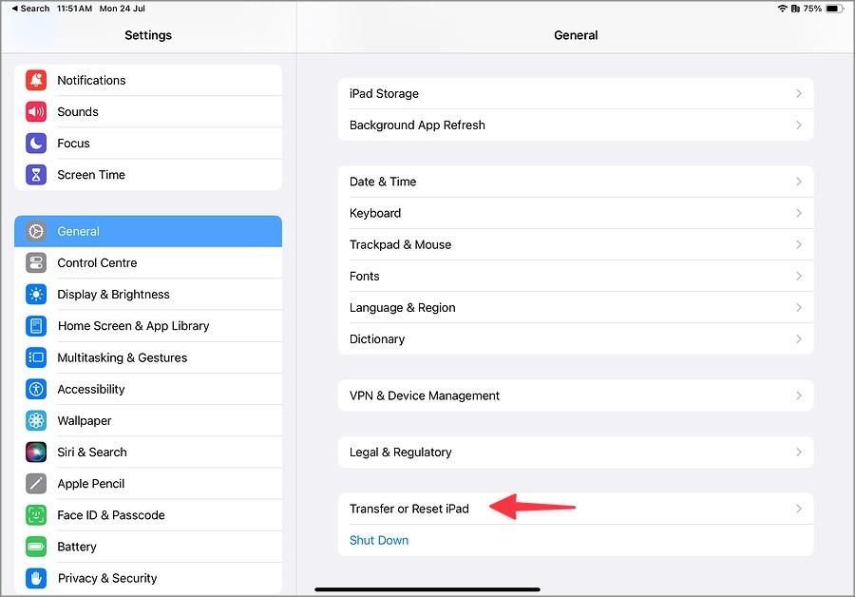Open VPN & Device Management
Viewport: 855px width, 597px height.
[x=576, y=395]
